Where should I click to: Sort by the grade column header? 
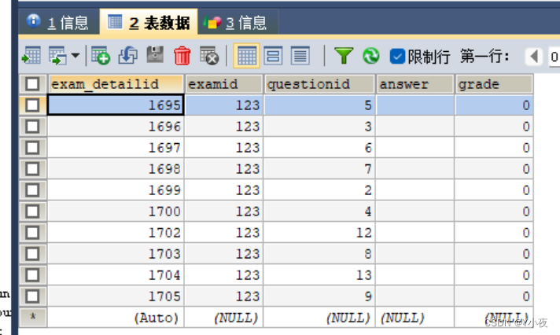click(x=494, y=84)
